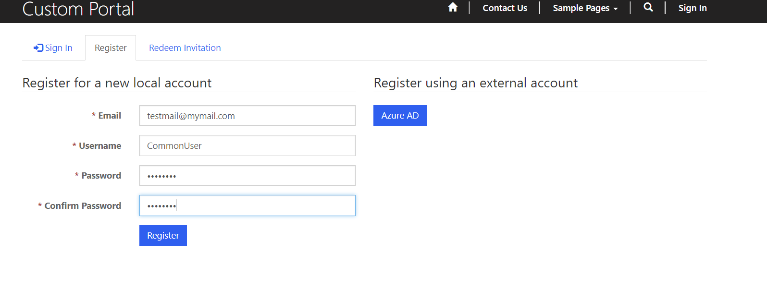Screen dimensions: 767x302
Task: Click the Username field containing CommonUser
Action: pos(247,145)
